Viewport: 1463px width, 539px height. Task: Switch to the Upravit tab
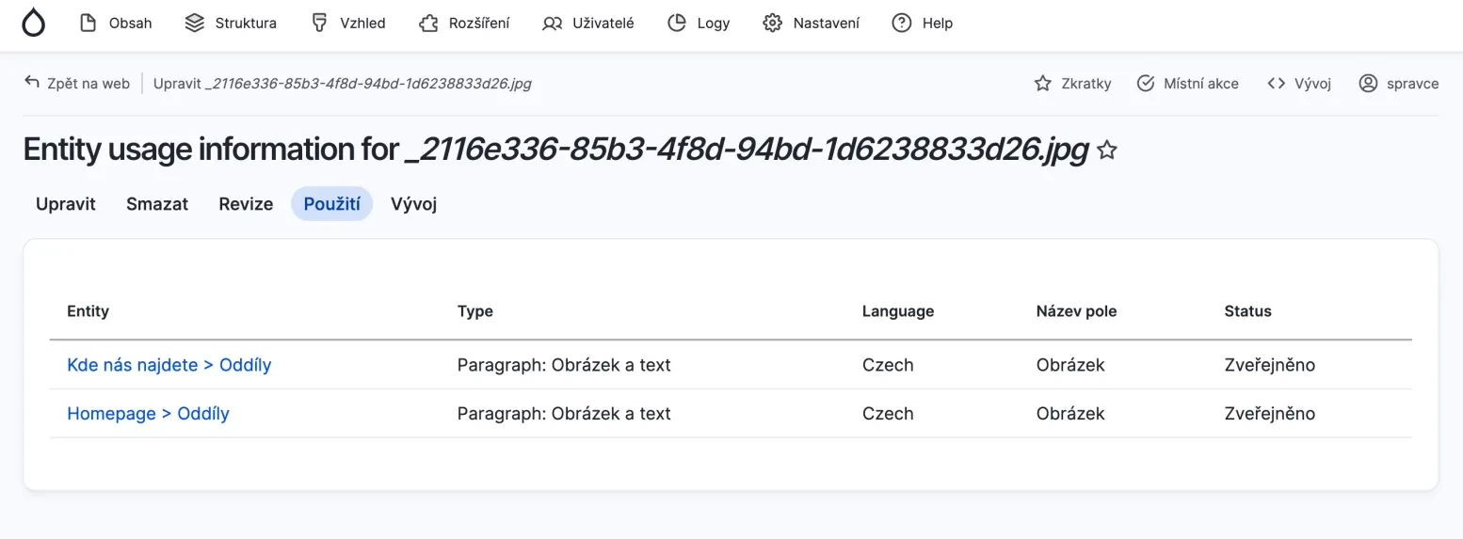click(x=66, y=204)
